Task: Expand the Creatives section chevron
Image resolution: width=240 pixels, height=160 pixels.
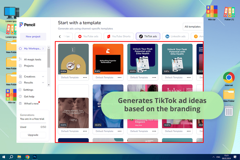Action: coord(43,76)
